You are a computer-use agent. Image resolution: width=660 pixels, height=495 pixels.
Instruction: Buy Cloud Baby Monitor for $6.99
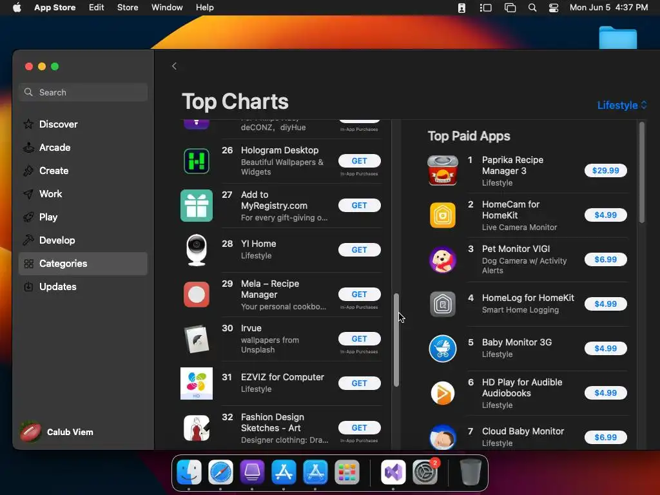[x=606, y=438]
